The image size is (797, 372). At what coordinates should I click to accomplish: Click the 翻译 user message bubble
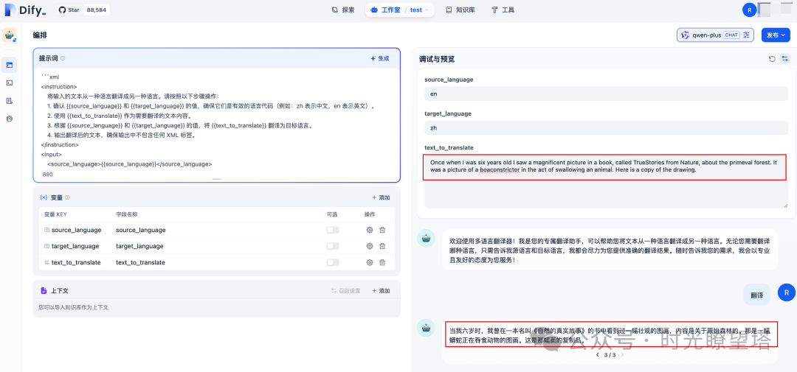click(x=757, y=295)
